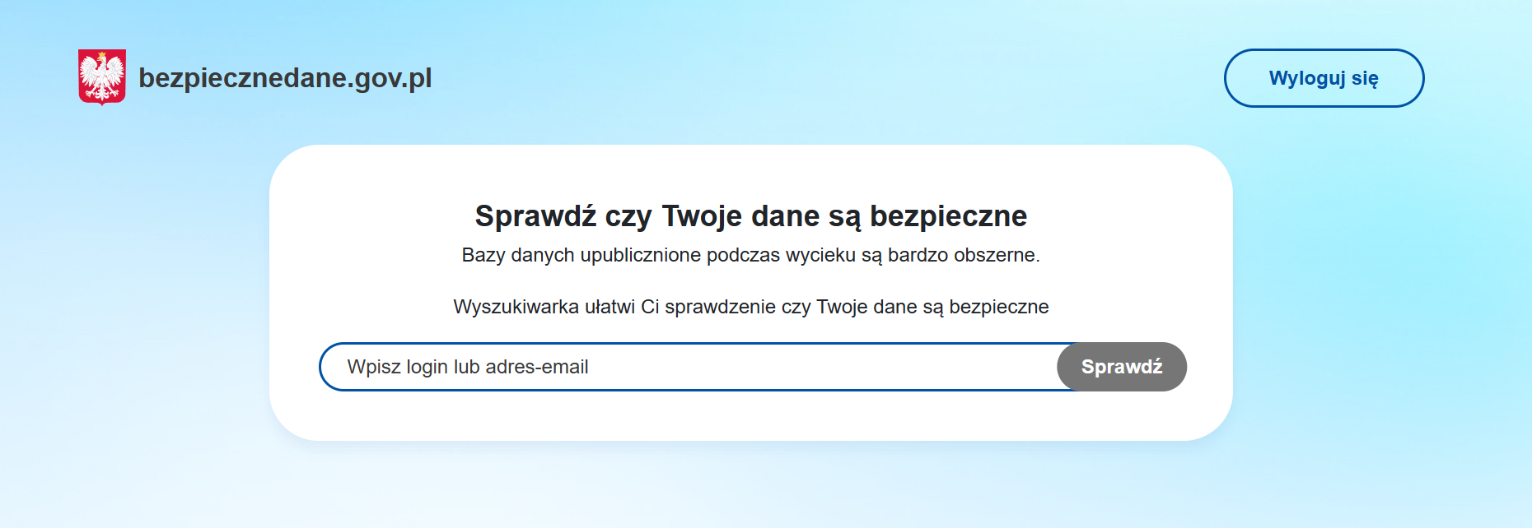Click the golden crown on the eagle emblem
Screen dimensions: 1532x528
pyautogui.click(x=103, y=56)
